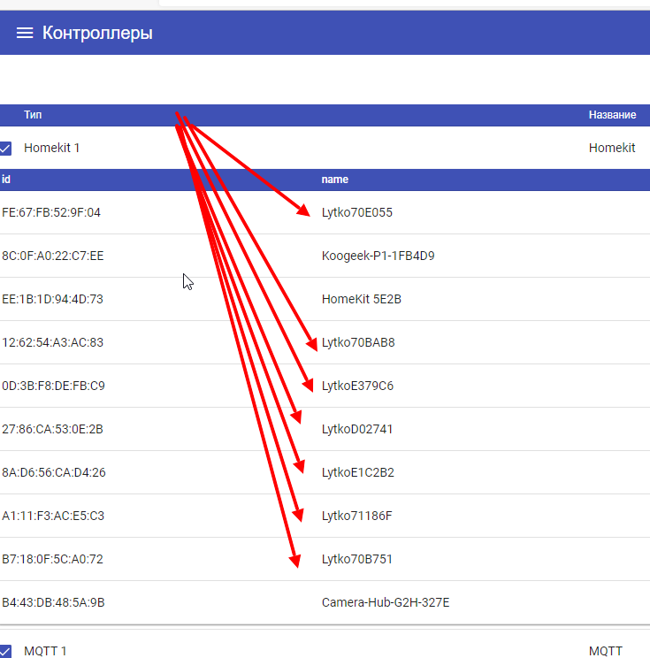Select id B4:43:DB:48:5A:9B
This screenshot has height=658, width=650.
(53, 602)
